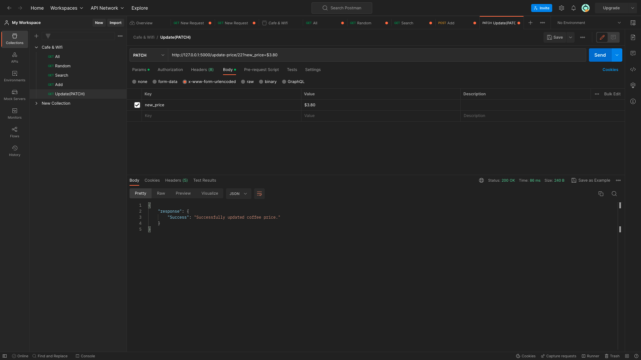The image size is (641, 360).
Task: Open the code snippet panel icon
Action: click(x=633, y=69)
